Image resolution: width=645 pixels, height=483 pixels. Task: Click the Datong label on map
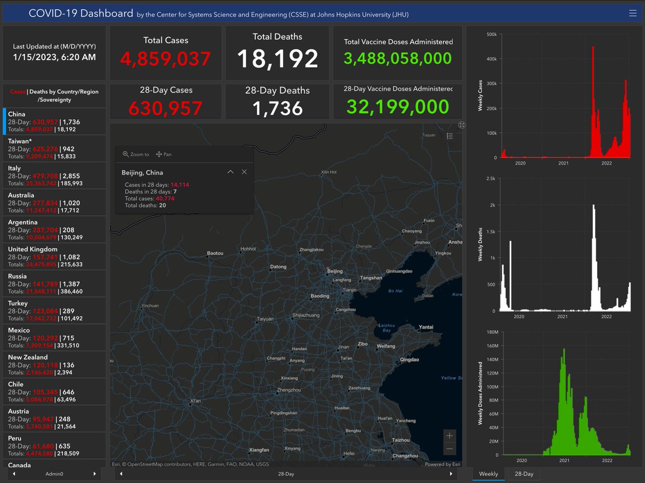[278, 266]
